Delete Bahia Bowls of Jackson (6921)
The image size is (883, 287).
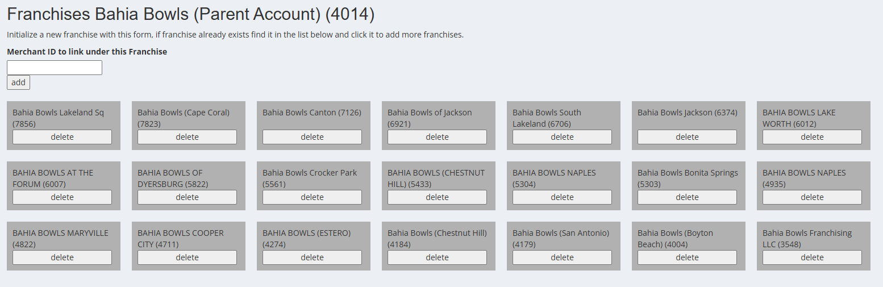pyautogui.click(x=437, y=137)
